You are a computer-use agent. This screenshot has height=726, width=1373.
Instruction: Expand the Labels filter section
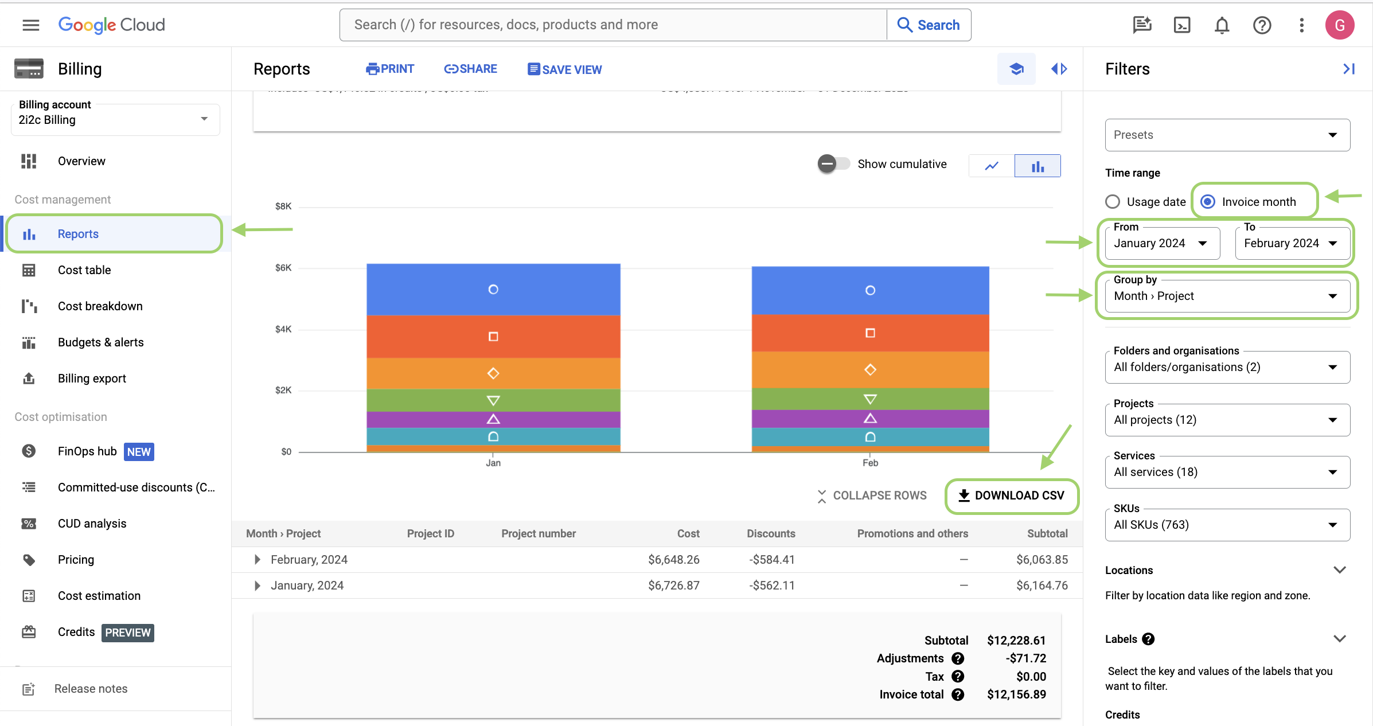[1339, 639]
